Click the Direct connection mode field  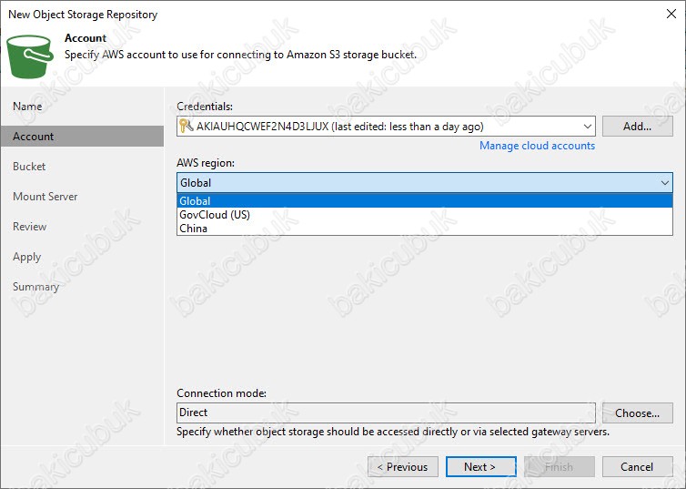point(386,413)
